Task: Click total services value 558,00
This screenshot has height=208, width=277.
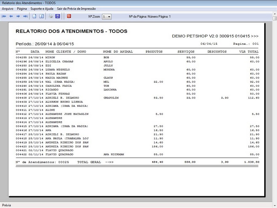Action: 190,162
